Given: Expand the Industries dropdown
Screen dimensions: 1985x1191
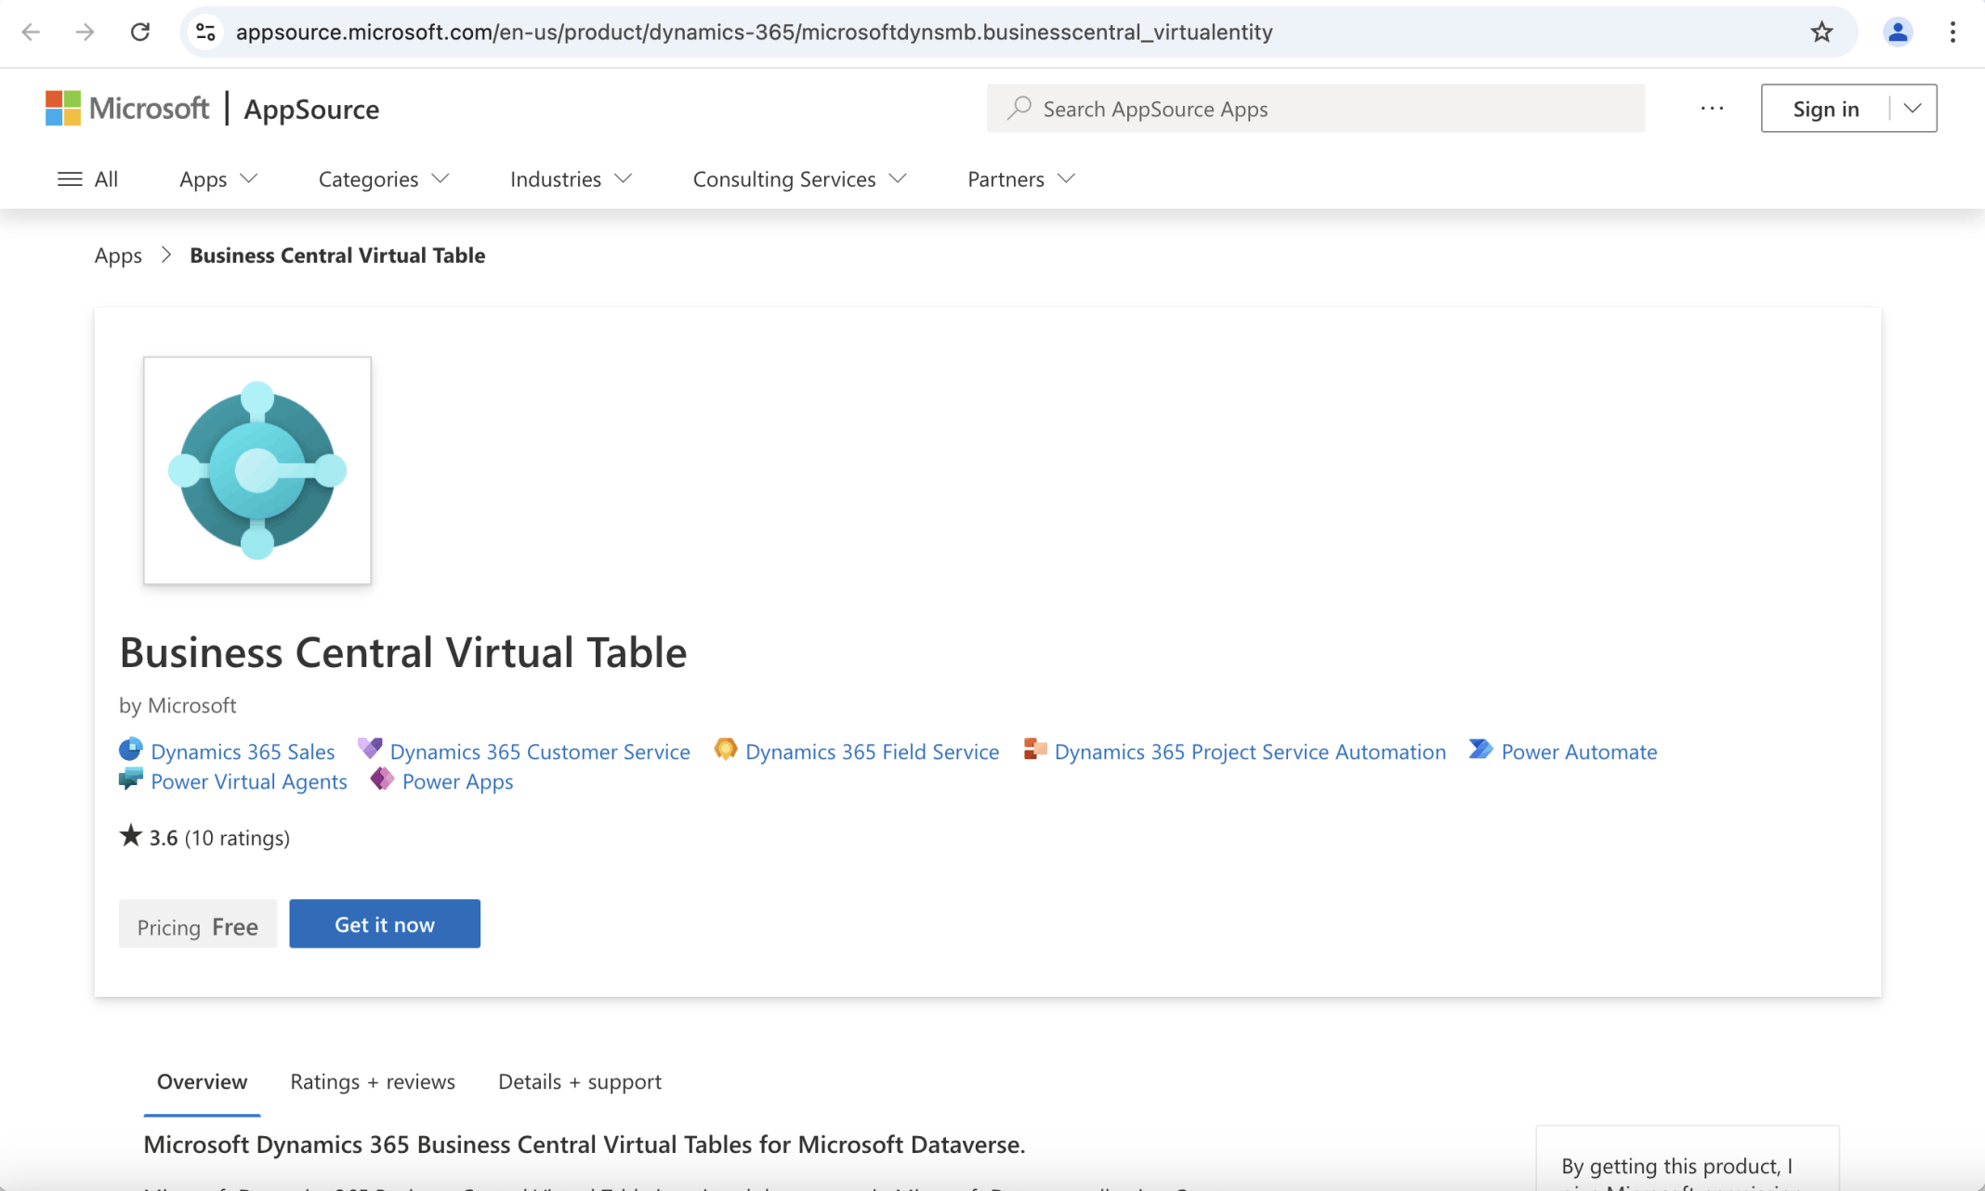Looking at the screenshot, I should point(570,178).
